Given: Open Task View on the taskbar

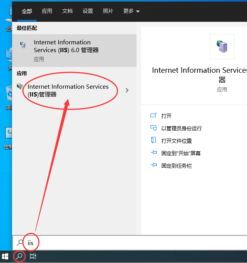Looking at the screenshot, I should 33,256.
